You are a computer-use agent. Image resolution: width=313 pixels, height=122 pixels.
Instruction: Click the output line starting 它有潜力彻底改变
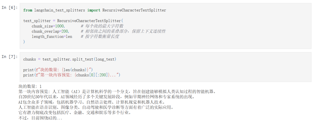pos(74,113)
